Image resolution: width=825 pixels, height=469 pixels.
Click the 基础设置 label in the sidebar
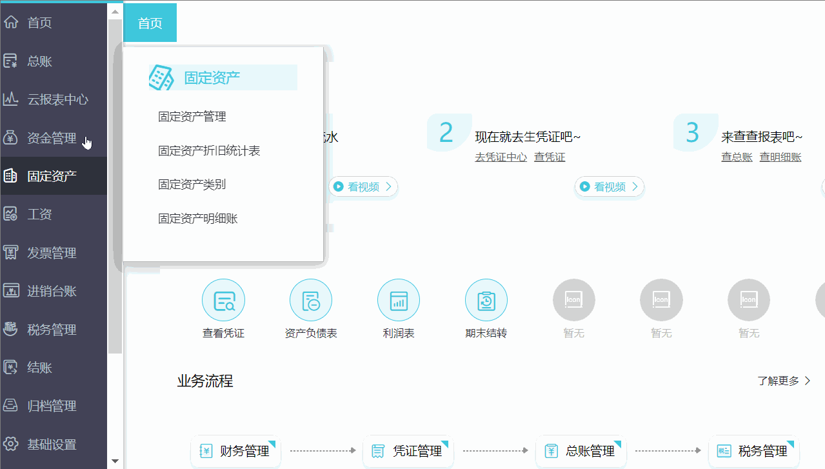(52, 444)
